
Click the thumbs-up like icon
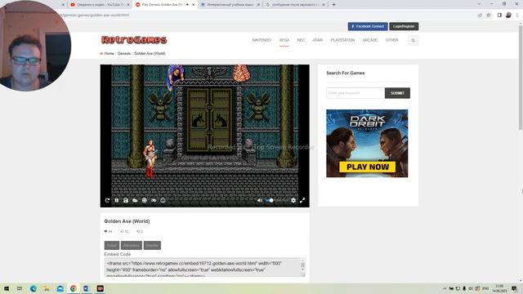pyautogui.click(x=122, y=231)
